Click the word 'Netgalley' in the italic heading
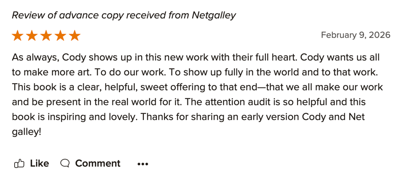The height and width of the screenshot is (187, 411). coord(214,15)
